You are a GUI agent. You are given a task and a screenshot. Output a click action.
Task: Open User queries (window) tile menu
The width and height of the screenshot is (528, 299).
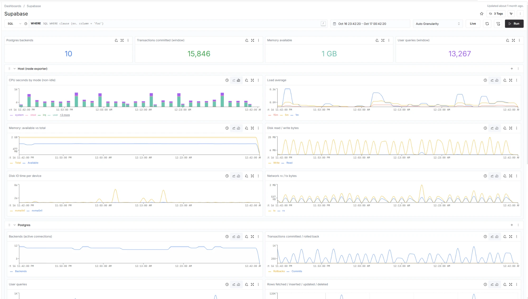(519, 40)
